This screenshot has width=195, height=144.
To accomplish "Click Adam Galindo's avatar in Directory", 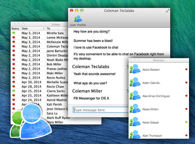I will 135,82.
